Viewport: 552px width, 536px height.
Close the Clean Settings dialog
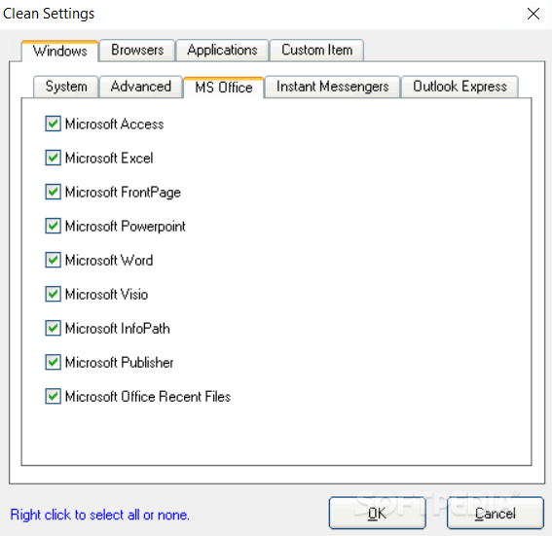click(534, 14)
